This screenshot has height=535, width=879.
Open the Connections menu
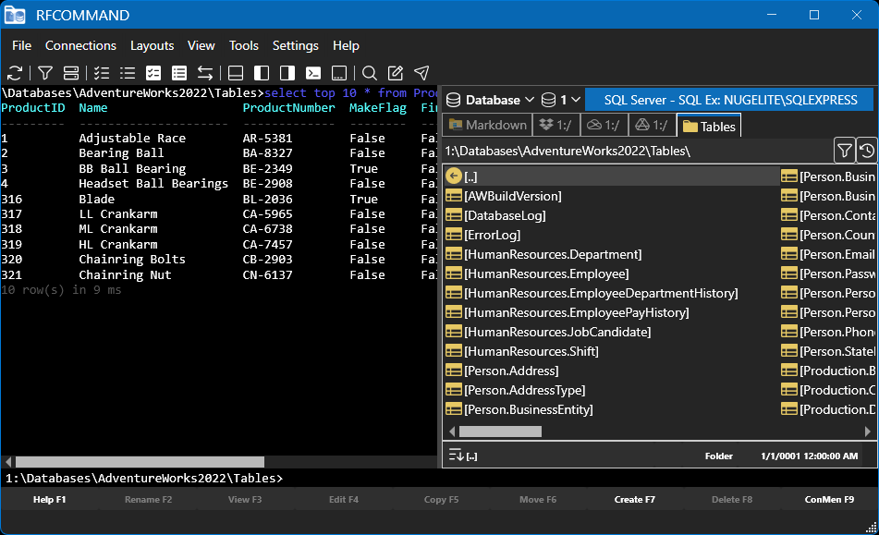click(x=80, y=45)
